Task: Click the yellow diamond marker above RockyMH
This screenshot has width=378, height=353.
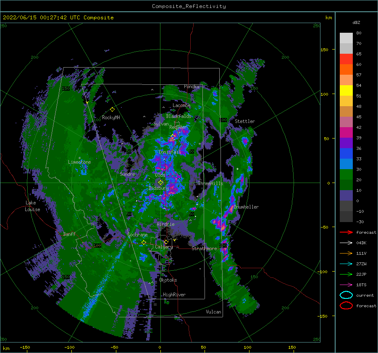Action: pos(112,110)
